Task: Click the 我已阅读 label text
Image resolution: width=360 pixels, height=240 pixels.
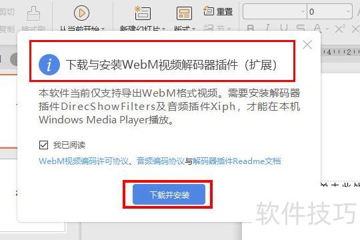Action: 69,145
